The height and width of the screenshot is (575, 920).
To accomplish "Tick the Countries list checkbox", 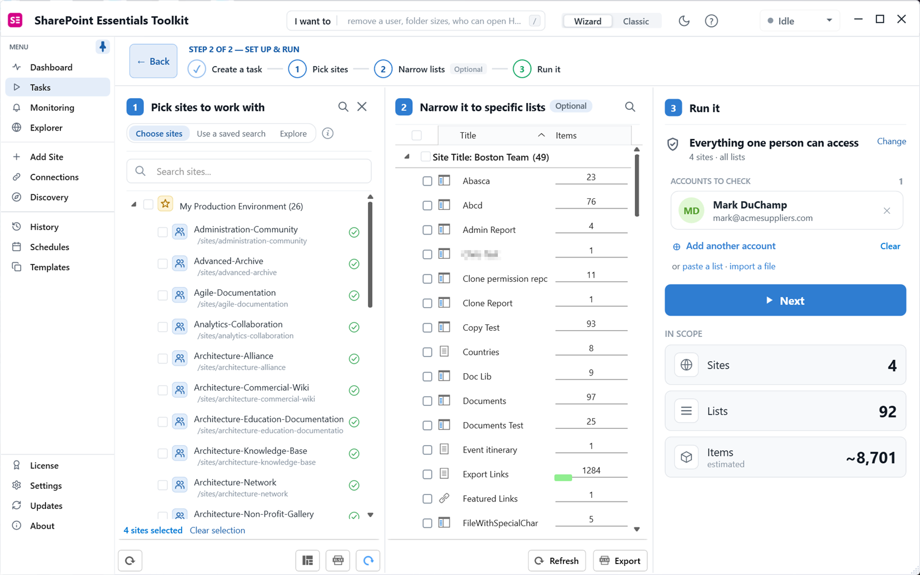I will pyautogui.click(x=427, y=352).
